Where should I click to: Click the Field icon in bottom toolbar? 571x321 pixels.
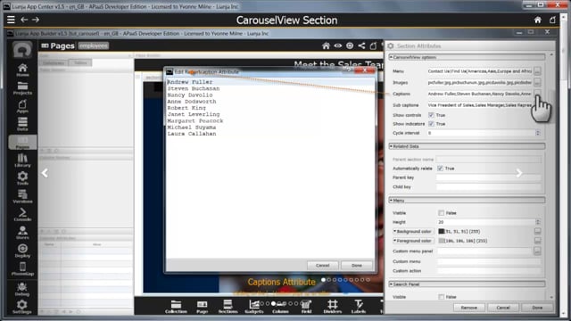click(x=306, y=307)
